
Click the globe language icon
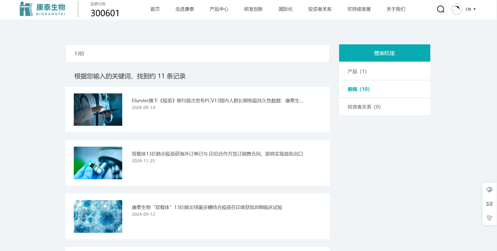point(456,9)
